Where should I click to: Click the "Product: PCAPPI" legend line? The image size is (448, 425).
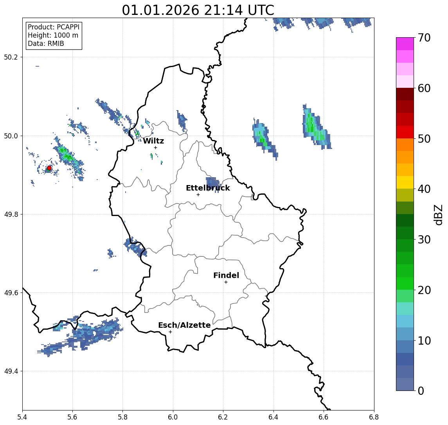(54, 27)
